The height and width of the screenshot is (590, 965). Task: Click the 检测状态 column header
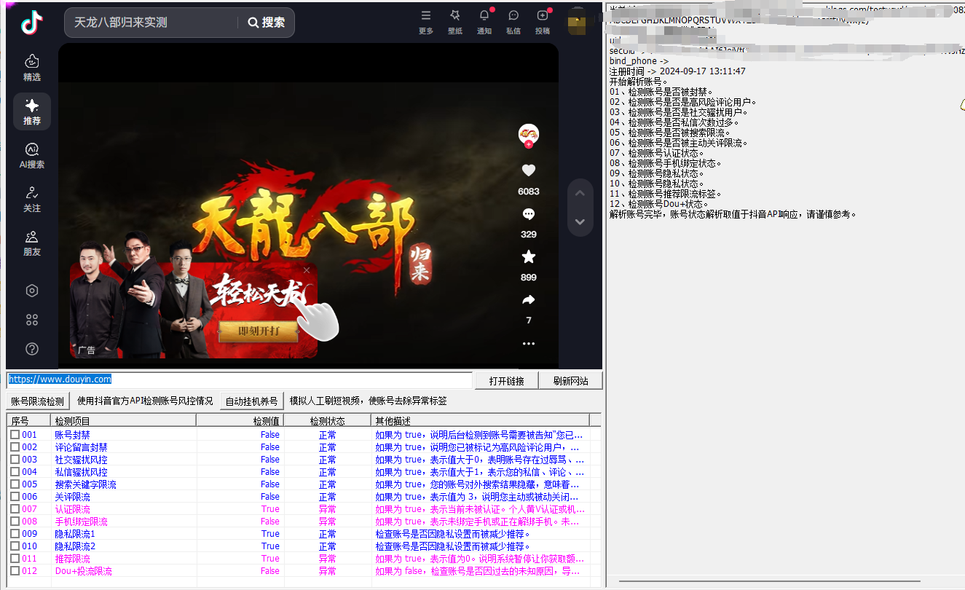(327, 420)
